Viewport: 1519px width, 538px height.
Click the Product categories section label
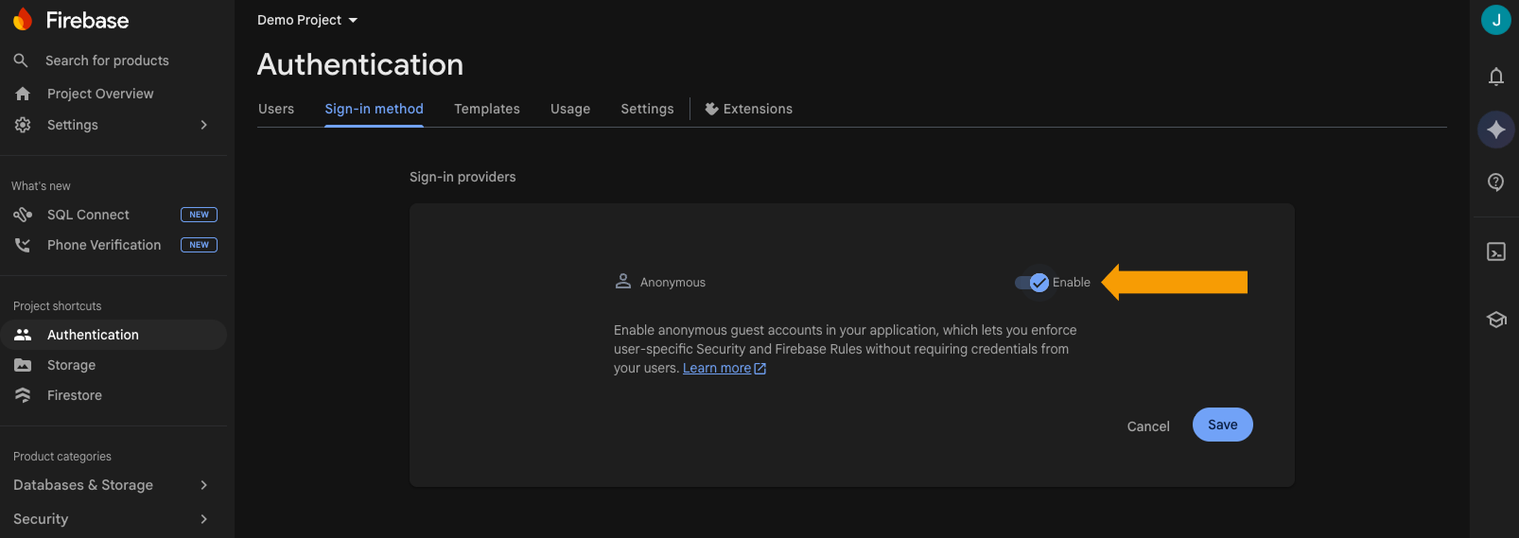[x=62, y=457]
